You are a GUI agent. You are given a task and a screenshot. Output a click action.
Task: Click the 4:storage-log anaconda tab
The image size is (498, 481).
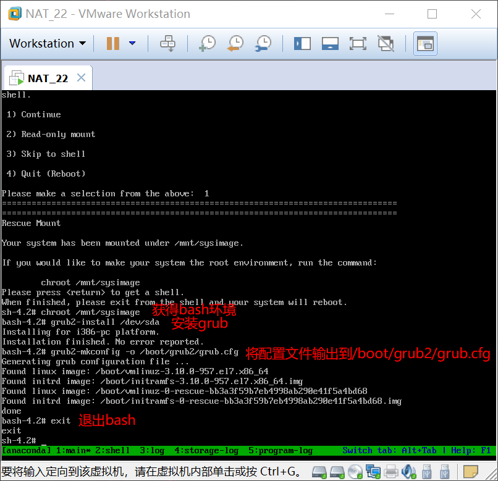tap(206, 450)
